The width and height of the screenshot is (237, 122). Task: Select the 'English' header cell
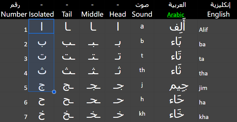(x=218, y=14)
